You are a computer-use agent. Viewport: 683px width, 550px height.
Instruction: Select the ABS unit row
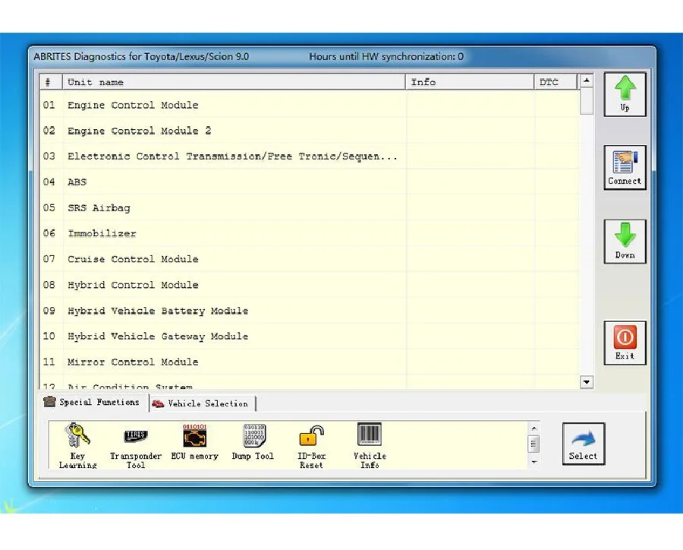click(x=310, y=182)
